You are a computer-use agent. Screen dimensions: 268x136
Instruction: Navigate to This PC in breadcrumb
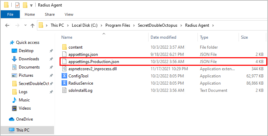[57, 25]
